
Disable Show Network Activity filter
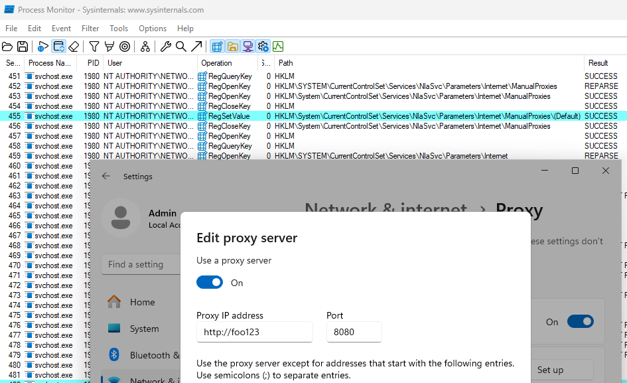[x=247, y=46]
